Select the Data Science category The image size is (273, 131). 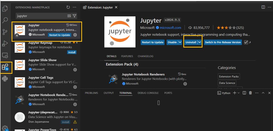pyautogui.click(x=227, y=83)
